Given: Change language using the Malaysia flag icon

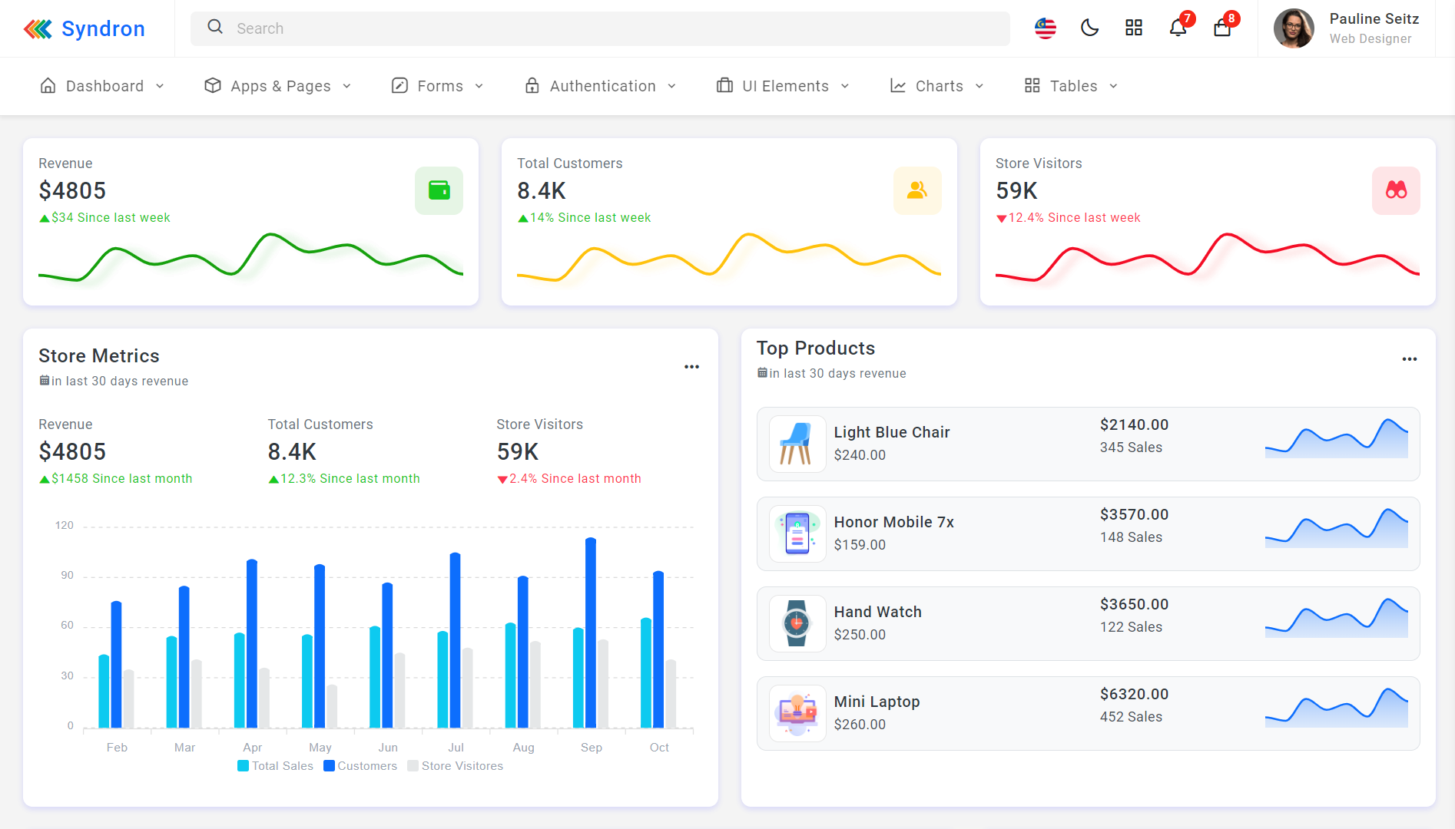Looking at the screenshot, I should [1045, 28].
